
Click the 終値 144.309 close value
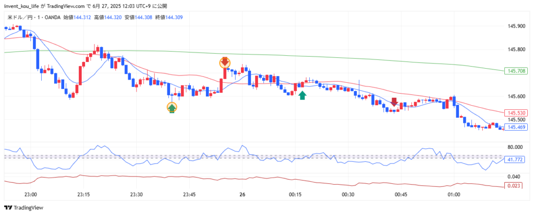169,17
